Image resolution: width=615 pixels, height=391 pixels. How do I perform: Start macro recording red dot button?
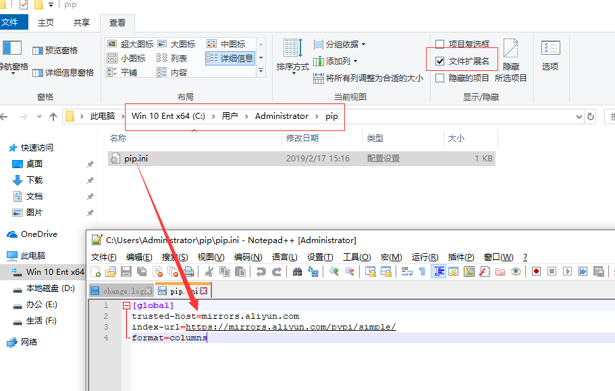coord(536,271)
